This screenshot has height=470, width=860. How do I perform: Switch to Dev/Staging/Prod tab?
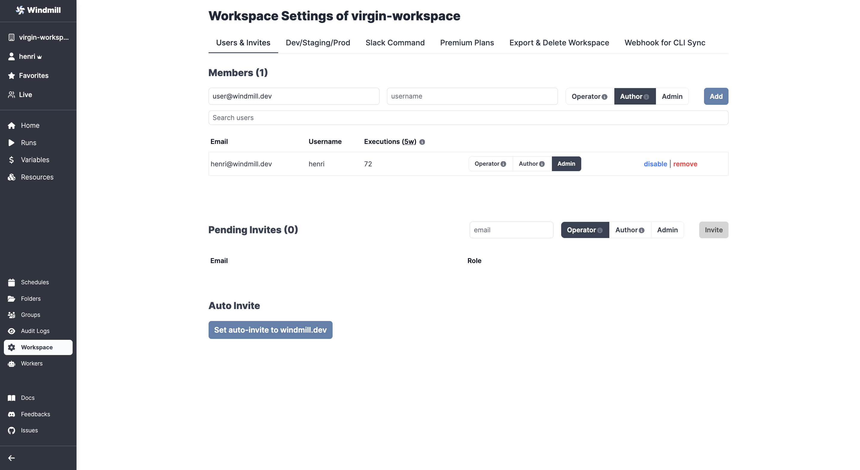pyautogui.click(x=318, y=43)
